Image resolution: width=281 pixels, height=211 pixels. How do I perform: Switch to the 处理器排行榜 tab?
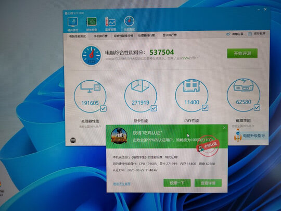click(146, 35)
